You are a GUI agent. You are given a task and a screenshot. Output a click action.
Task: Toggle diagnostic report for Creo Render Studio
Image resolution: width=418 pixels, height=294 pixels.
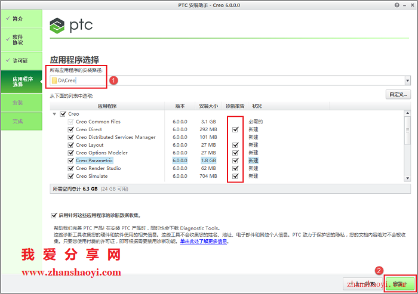235,168
